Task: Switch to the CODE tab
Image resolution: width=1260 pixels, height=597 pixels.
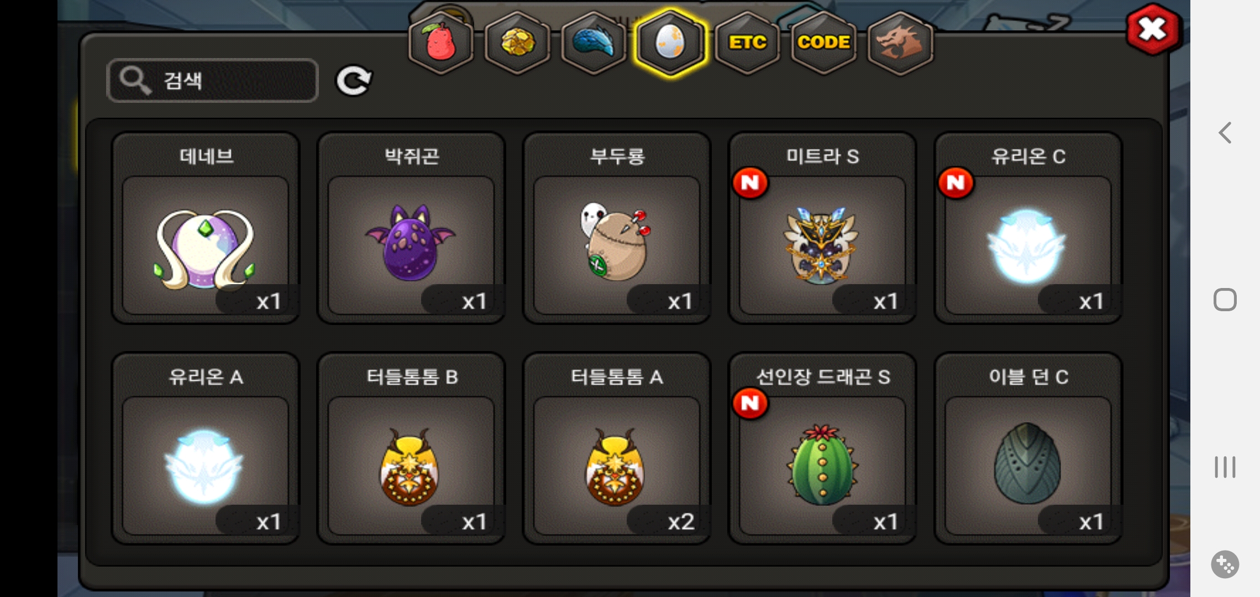Action: pos(823,43)
